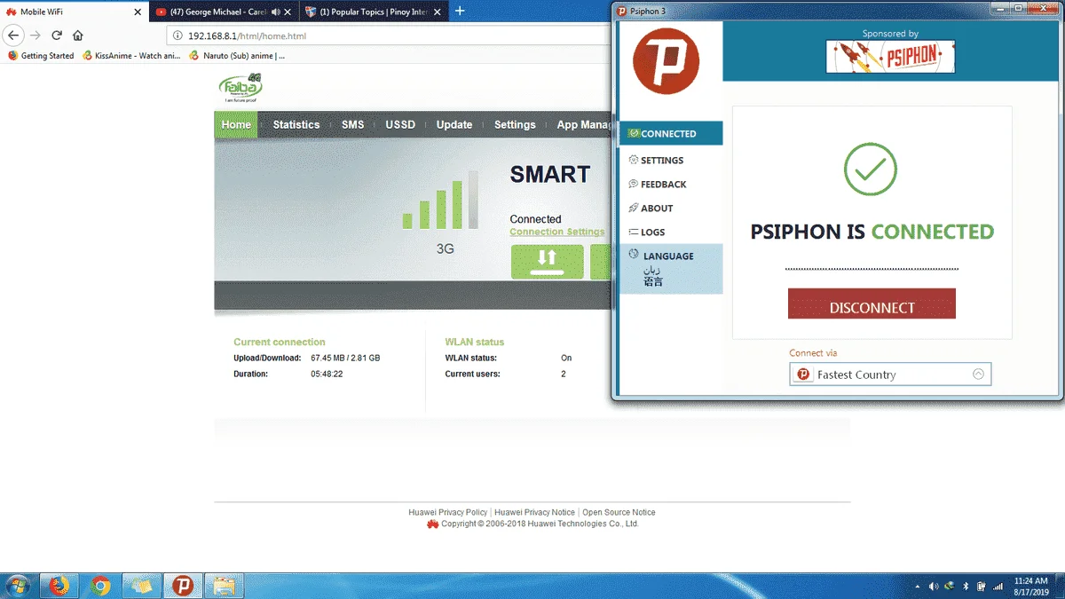Screen dimensions: 1065x599
Task: Click the Connection Settings link
Action: click(557, 232)
